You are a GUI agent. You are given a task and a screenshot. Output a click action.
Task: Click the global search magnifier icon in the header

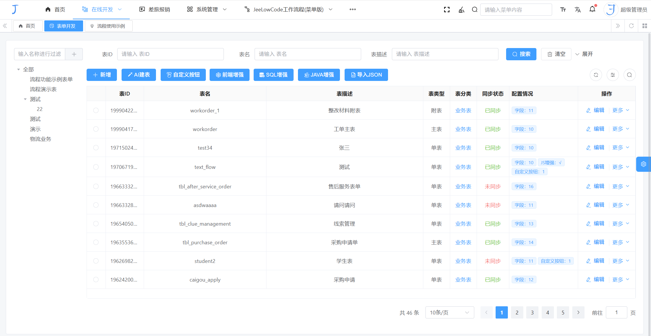pyautogui.click(x=474, y=9)
